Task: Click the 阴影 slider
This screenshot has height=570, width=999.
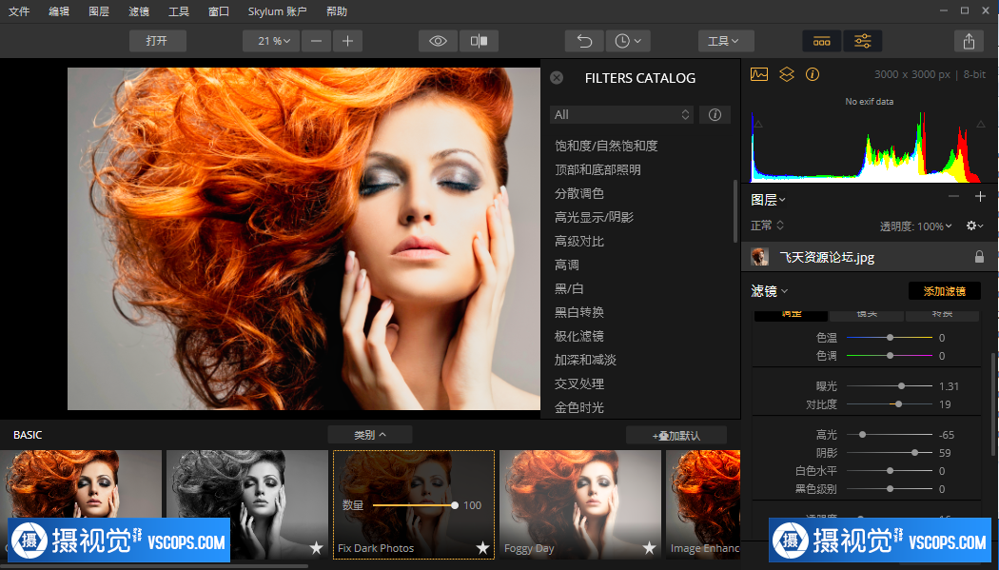Action: [x=890, y=453]
